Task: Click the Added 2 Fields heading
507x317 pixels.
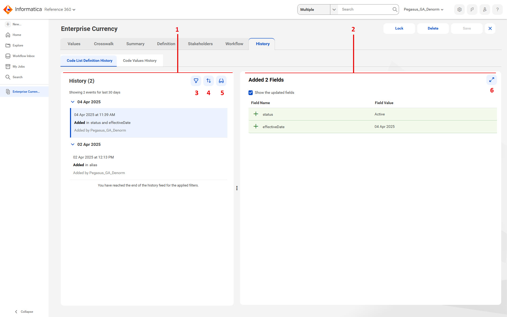Action: click(266, 80)
